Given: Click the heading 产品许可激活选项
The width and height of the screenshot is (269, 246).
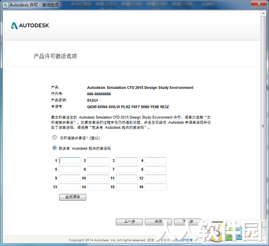Looking at the screenshot, I should coord(55,56).
